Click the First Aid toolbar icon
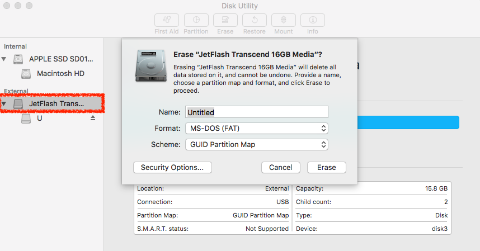Image resolution: width=480 pixels, height=251 pixels. pos(167,20)
